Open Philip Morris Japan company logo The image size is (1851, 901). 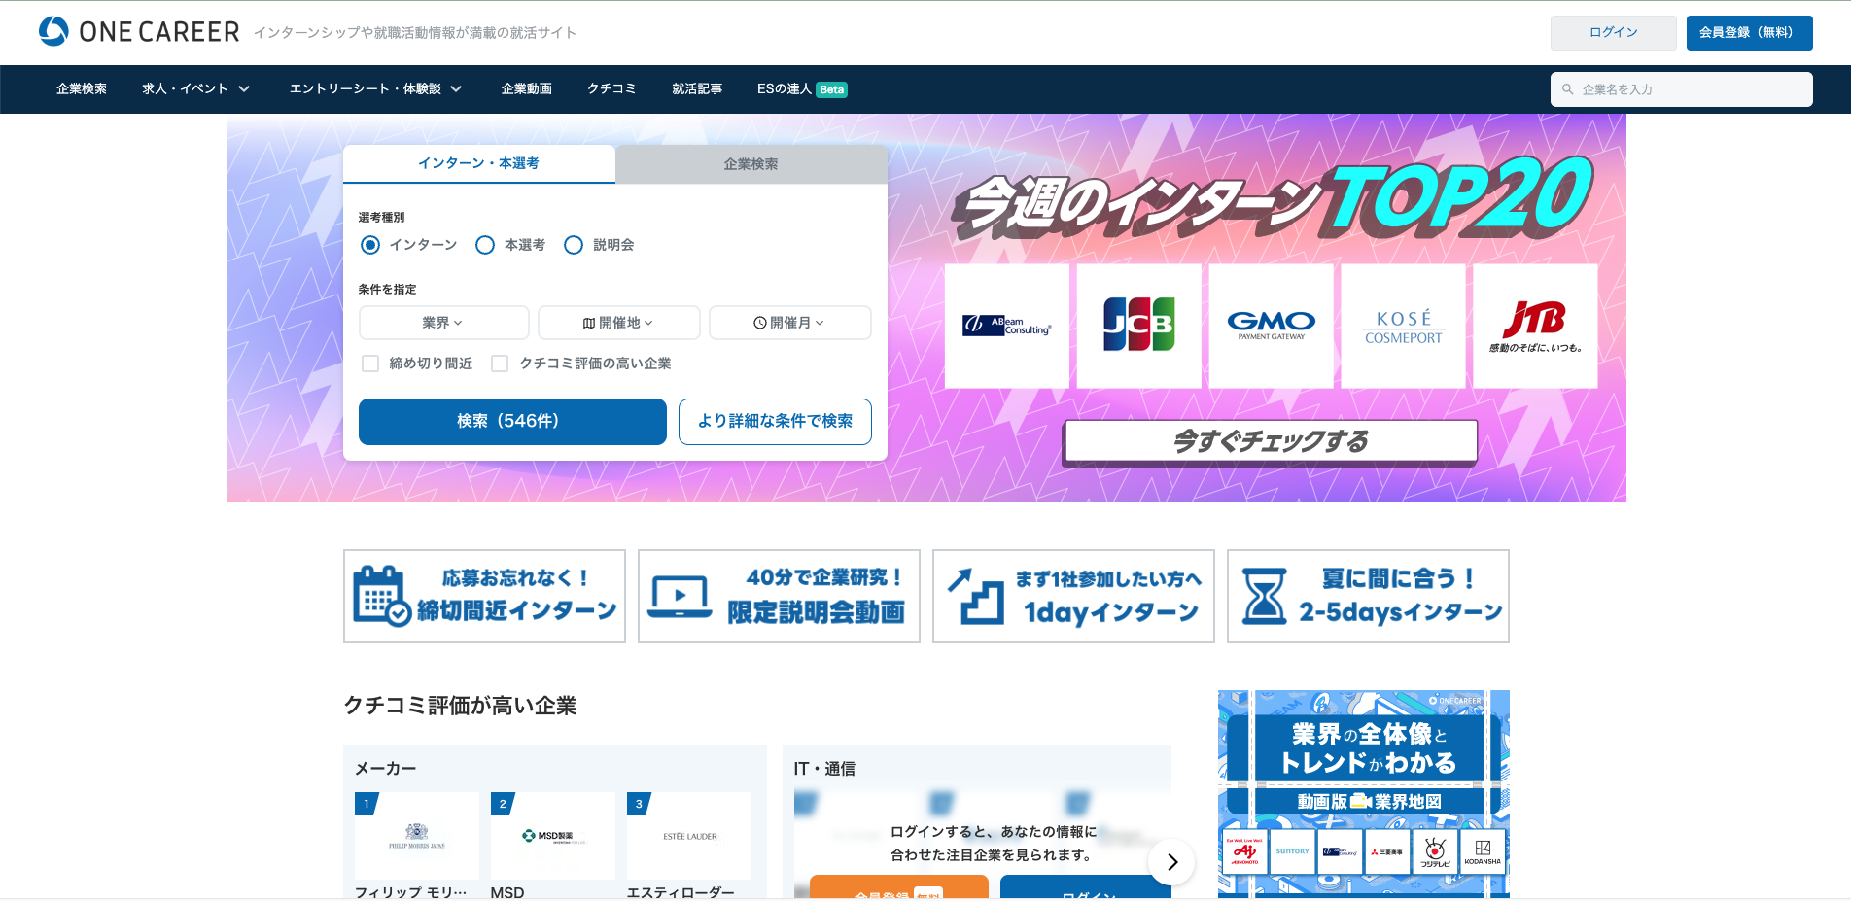pyautogui.click(x=417, y=836)
